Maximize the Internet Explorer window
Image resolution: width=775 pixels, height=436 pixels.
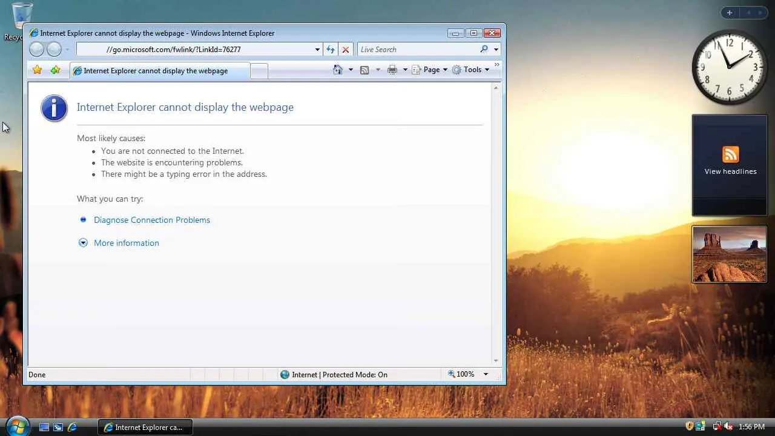point(473,33)
